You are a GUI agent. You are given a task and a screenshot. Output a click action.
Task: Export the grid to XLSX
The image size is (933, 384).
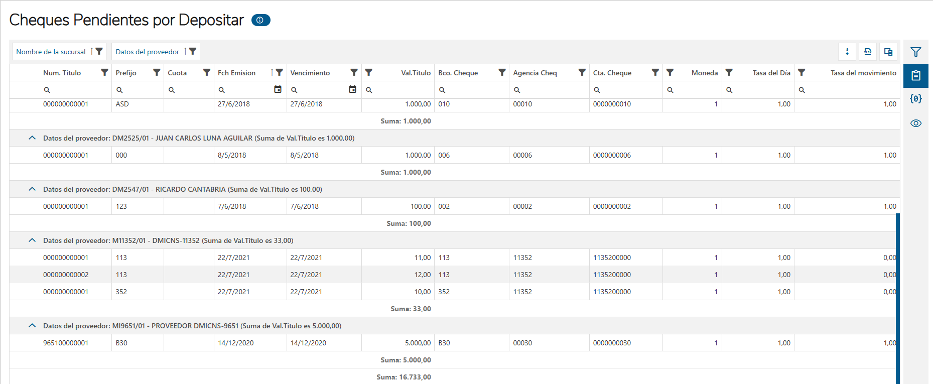pos(868,52)
